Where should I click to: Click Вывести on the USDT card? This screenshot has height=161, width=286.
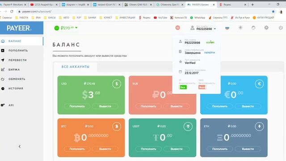[x=177, y=149]
